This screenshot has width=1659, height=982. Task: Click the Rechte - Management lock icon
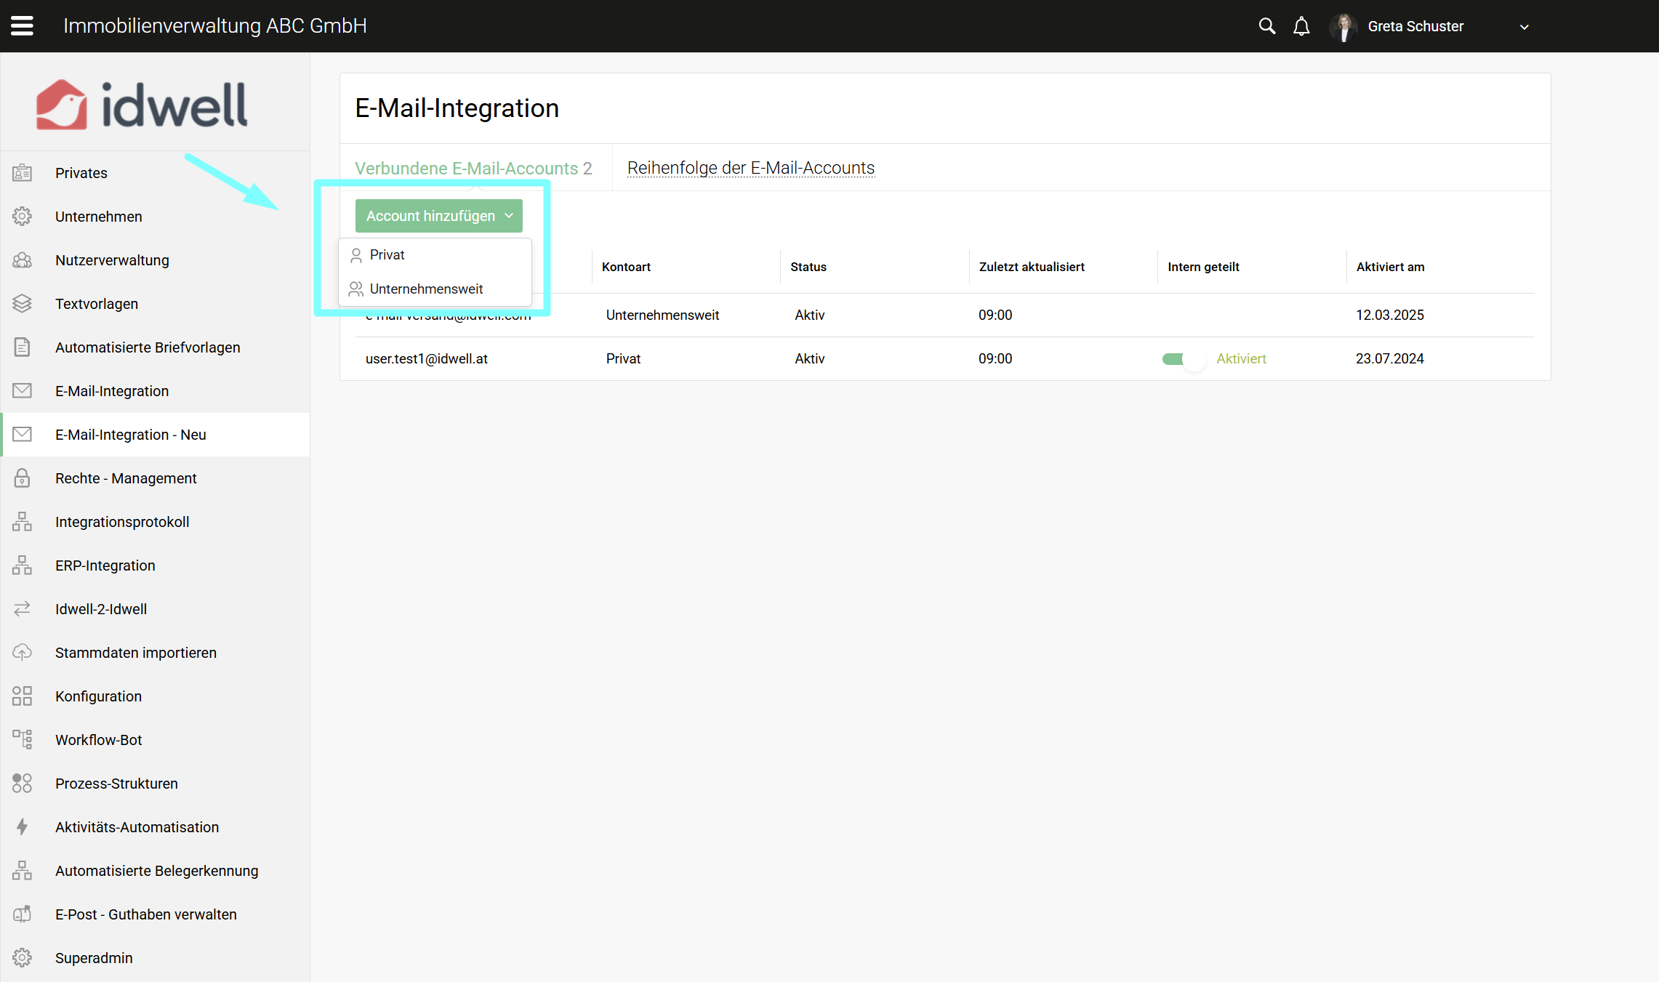[22, 478]
